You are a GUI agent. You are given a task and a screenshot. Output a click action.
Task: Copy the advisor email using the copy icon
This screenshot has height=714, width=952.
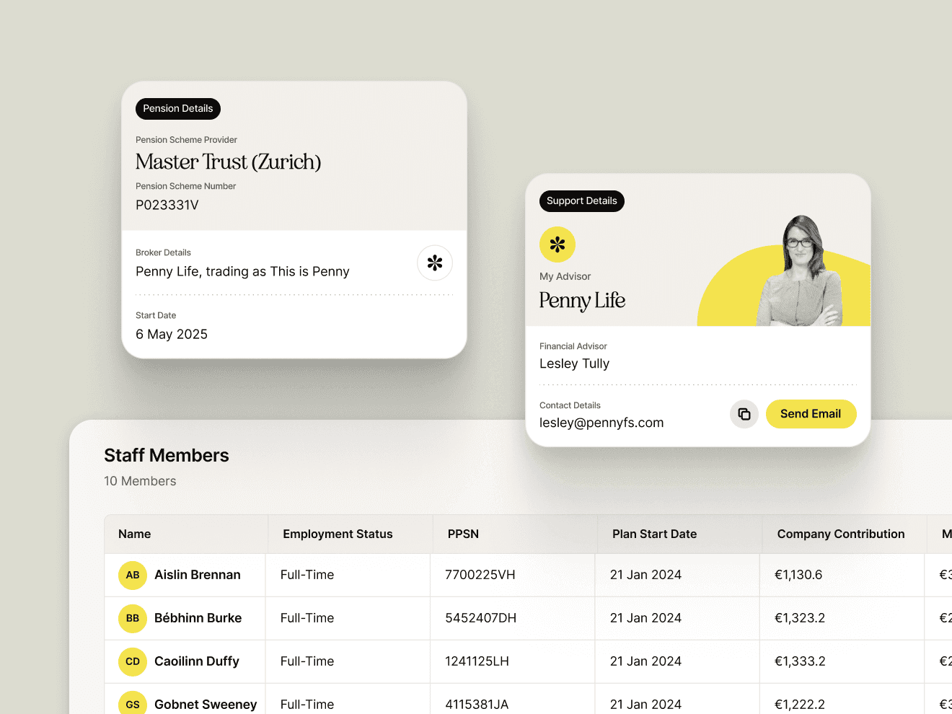(x=744, y=414)
